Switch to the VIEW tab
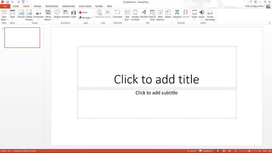This screenshot has width=272, height=153. (109, 6)
